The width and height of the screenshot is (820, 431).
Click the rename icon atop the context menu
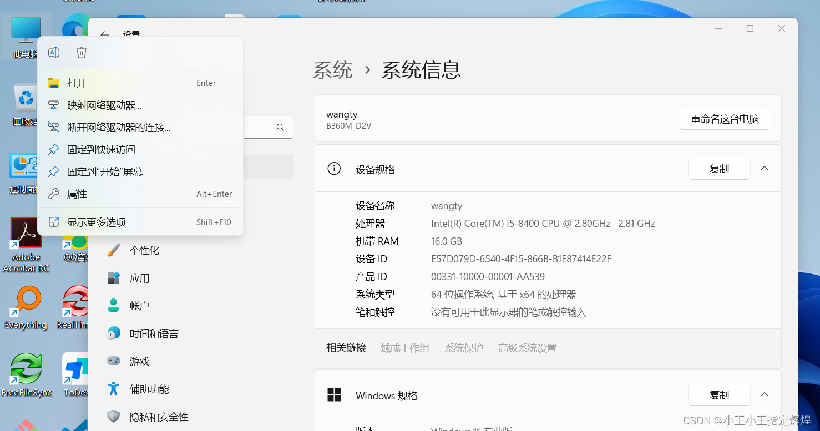(x=54, y=52)
